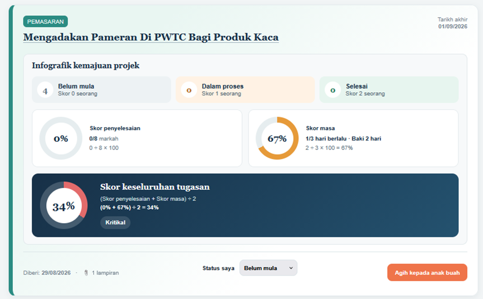The width and height of the screenshot is (483, 299).
Task: Click the 'Skor 2 seorang' text
Action: (x=365, y=94)
